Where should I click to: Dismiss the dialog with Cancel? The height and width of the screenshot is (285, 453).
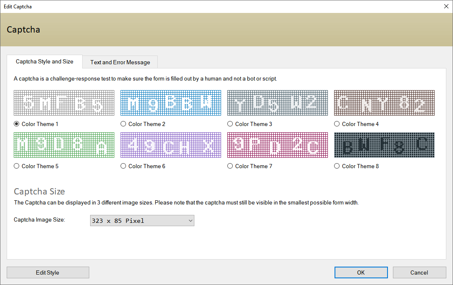click(x=419, y=272)
